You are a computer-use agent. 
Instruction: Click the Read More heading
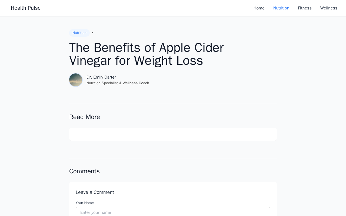85,117
